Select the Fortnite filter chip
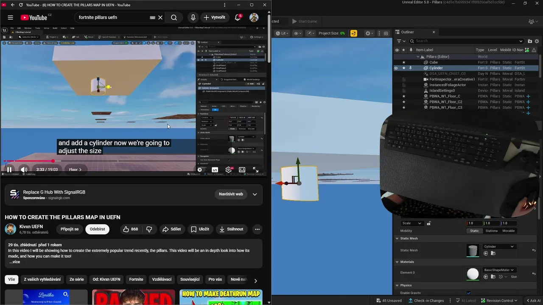The height and width of the screenshot is (305, 543). coord(136,280)
